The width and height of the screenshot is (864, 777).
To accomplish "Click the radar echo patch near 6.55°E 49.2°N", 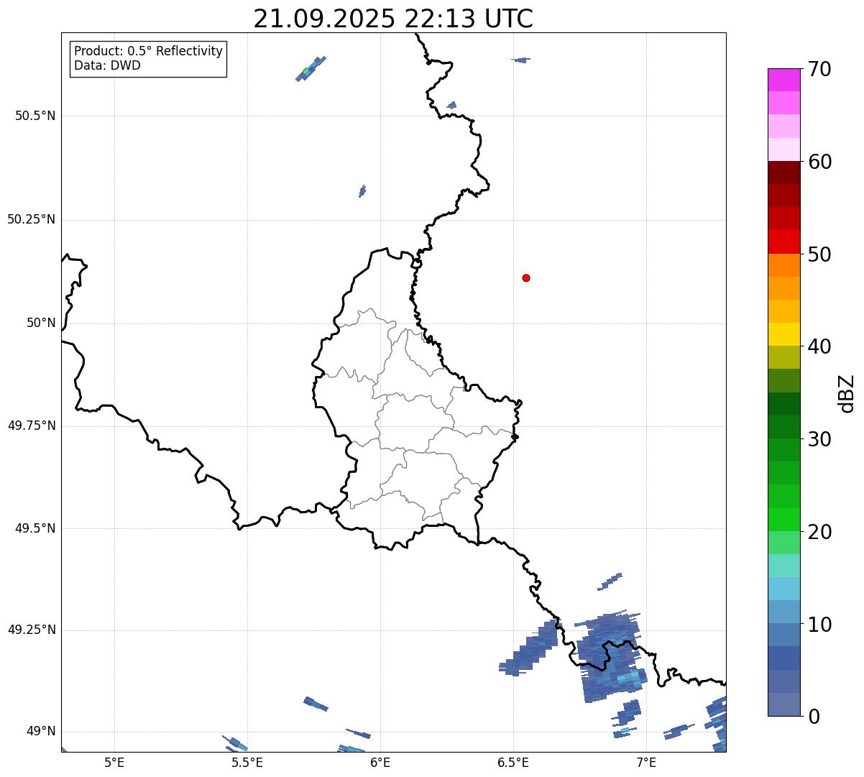I will click(x=529, y=649).
